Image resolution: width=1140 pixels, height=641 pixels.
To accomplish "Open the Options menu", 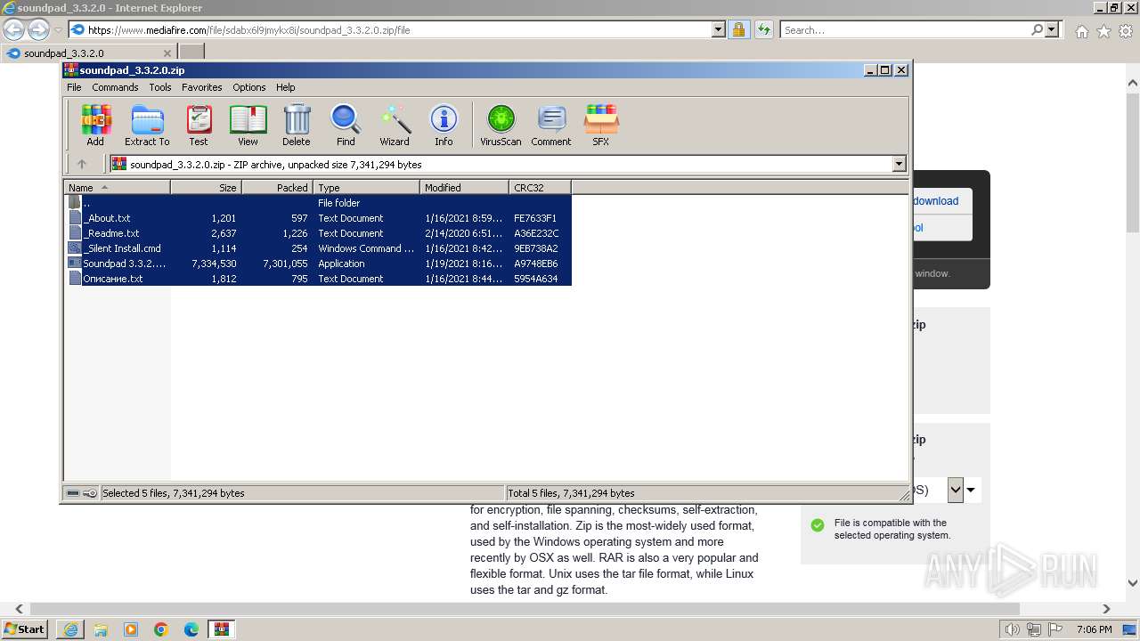I will point(249,87).
